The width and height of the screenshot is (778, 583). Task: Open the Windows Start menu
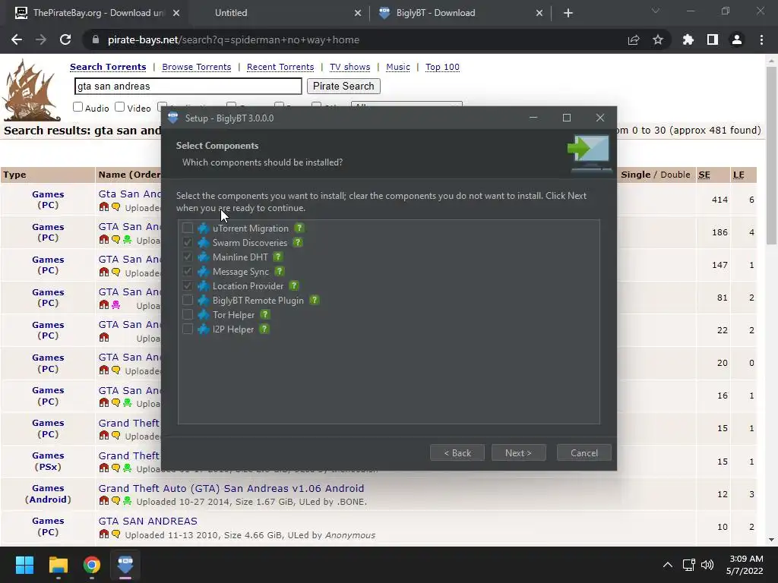click(x=24, y=565)
